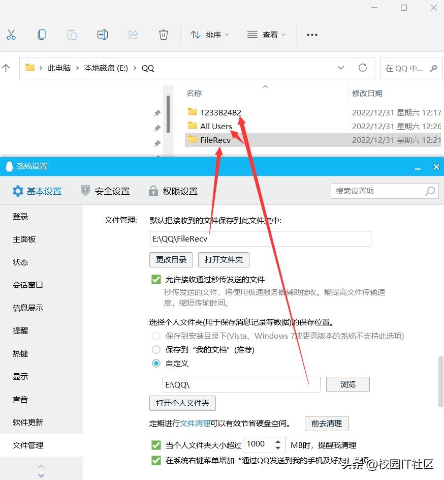
Task: Open the 文件清理 link
Action: 196,423
